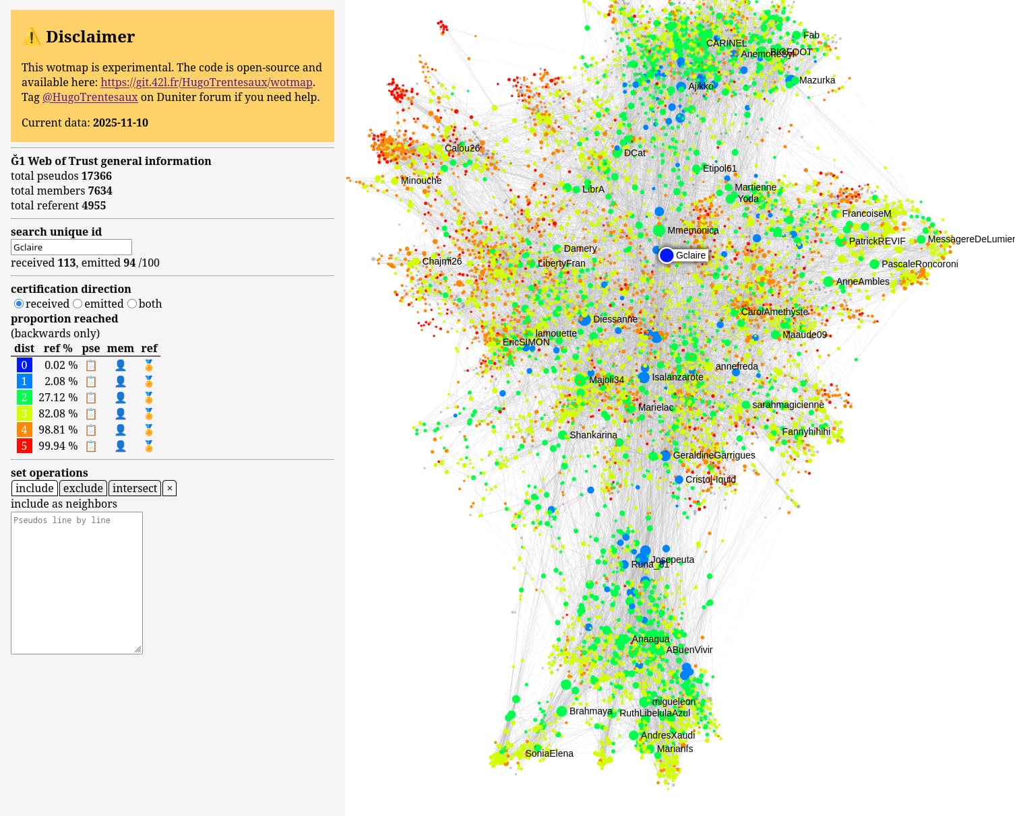Click members icon in distance 0 row
This screenshot has height=816, width=1015.
(121, 366)
